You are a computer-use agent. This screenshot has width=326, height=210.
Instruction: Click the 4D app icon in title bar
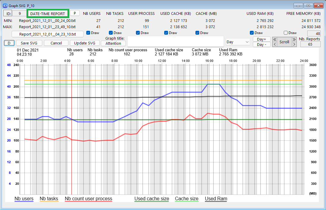pyautogui.click(x=5, y=5)
